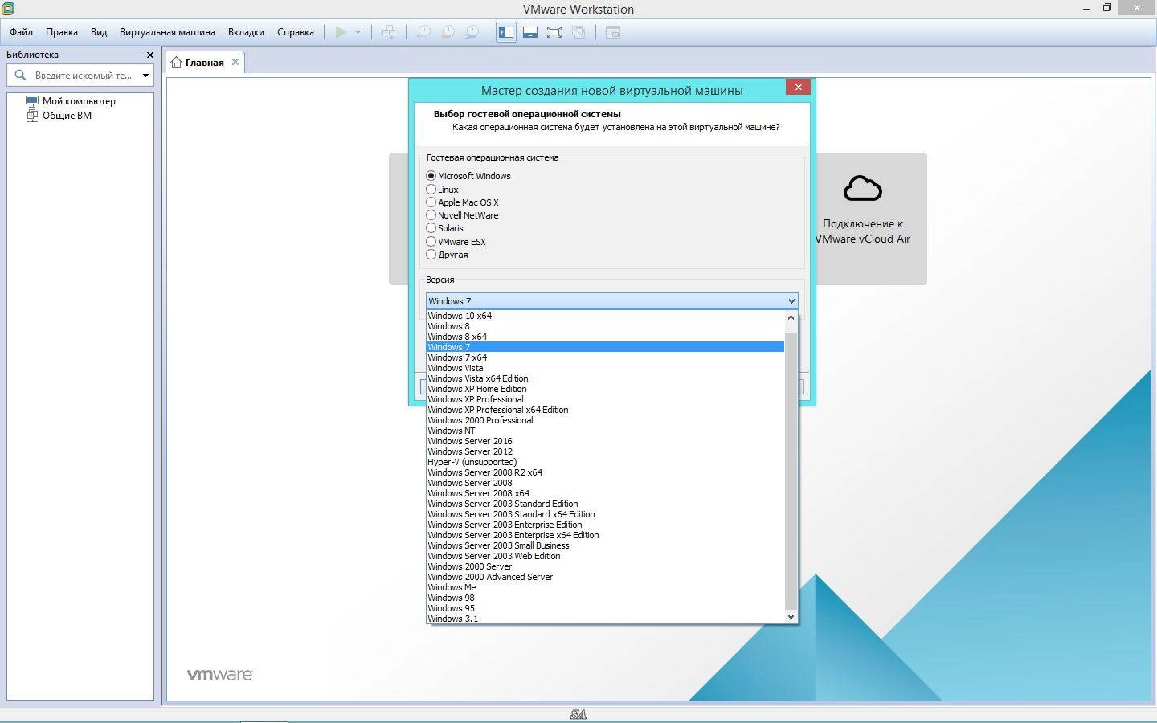This screenshot has height=723, width=1157.
Task: Click the thumbnail bar view icon
Action: tap(530, 32)
